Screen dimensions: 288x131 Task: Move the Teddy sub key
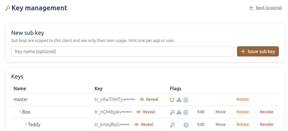coord(220,124)
